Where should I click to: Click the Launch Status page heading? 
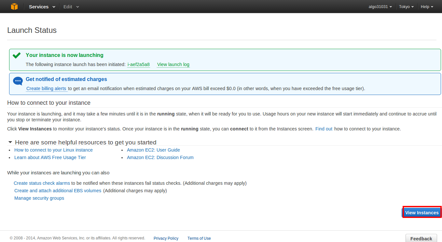(32, 30)
